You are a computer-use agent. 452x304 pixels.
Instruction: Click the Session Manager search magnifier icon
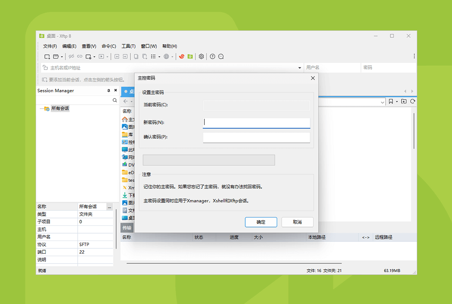(x=115, y=100)
